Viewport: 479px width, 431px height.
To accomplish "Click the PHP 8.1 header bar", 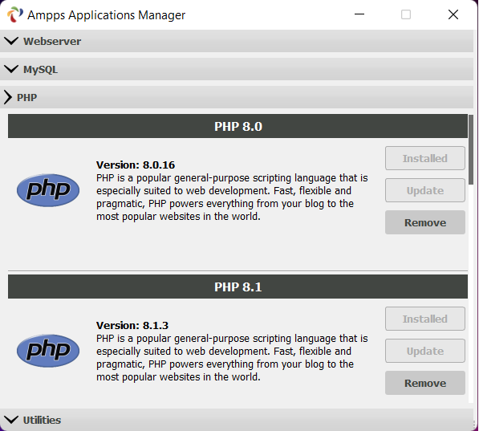I will (237, 287).
